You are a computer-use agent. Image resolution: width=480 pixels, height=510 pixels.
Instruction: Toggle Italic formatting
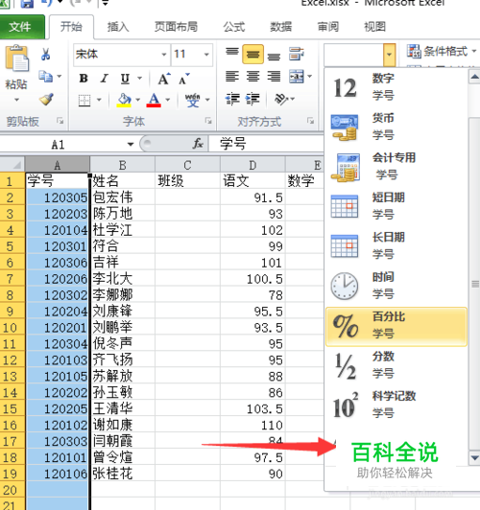[x=105, y=79]
